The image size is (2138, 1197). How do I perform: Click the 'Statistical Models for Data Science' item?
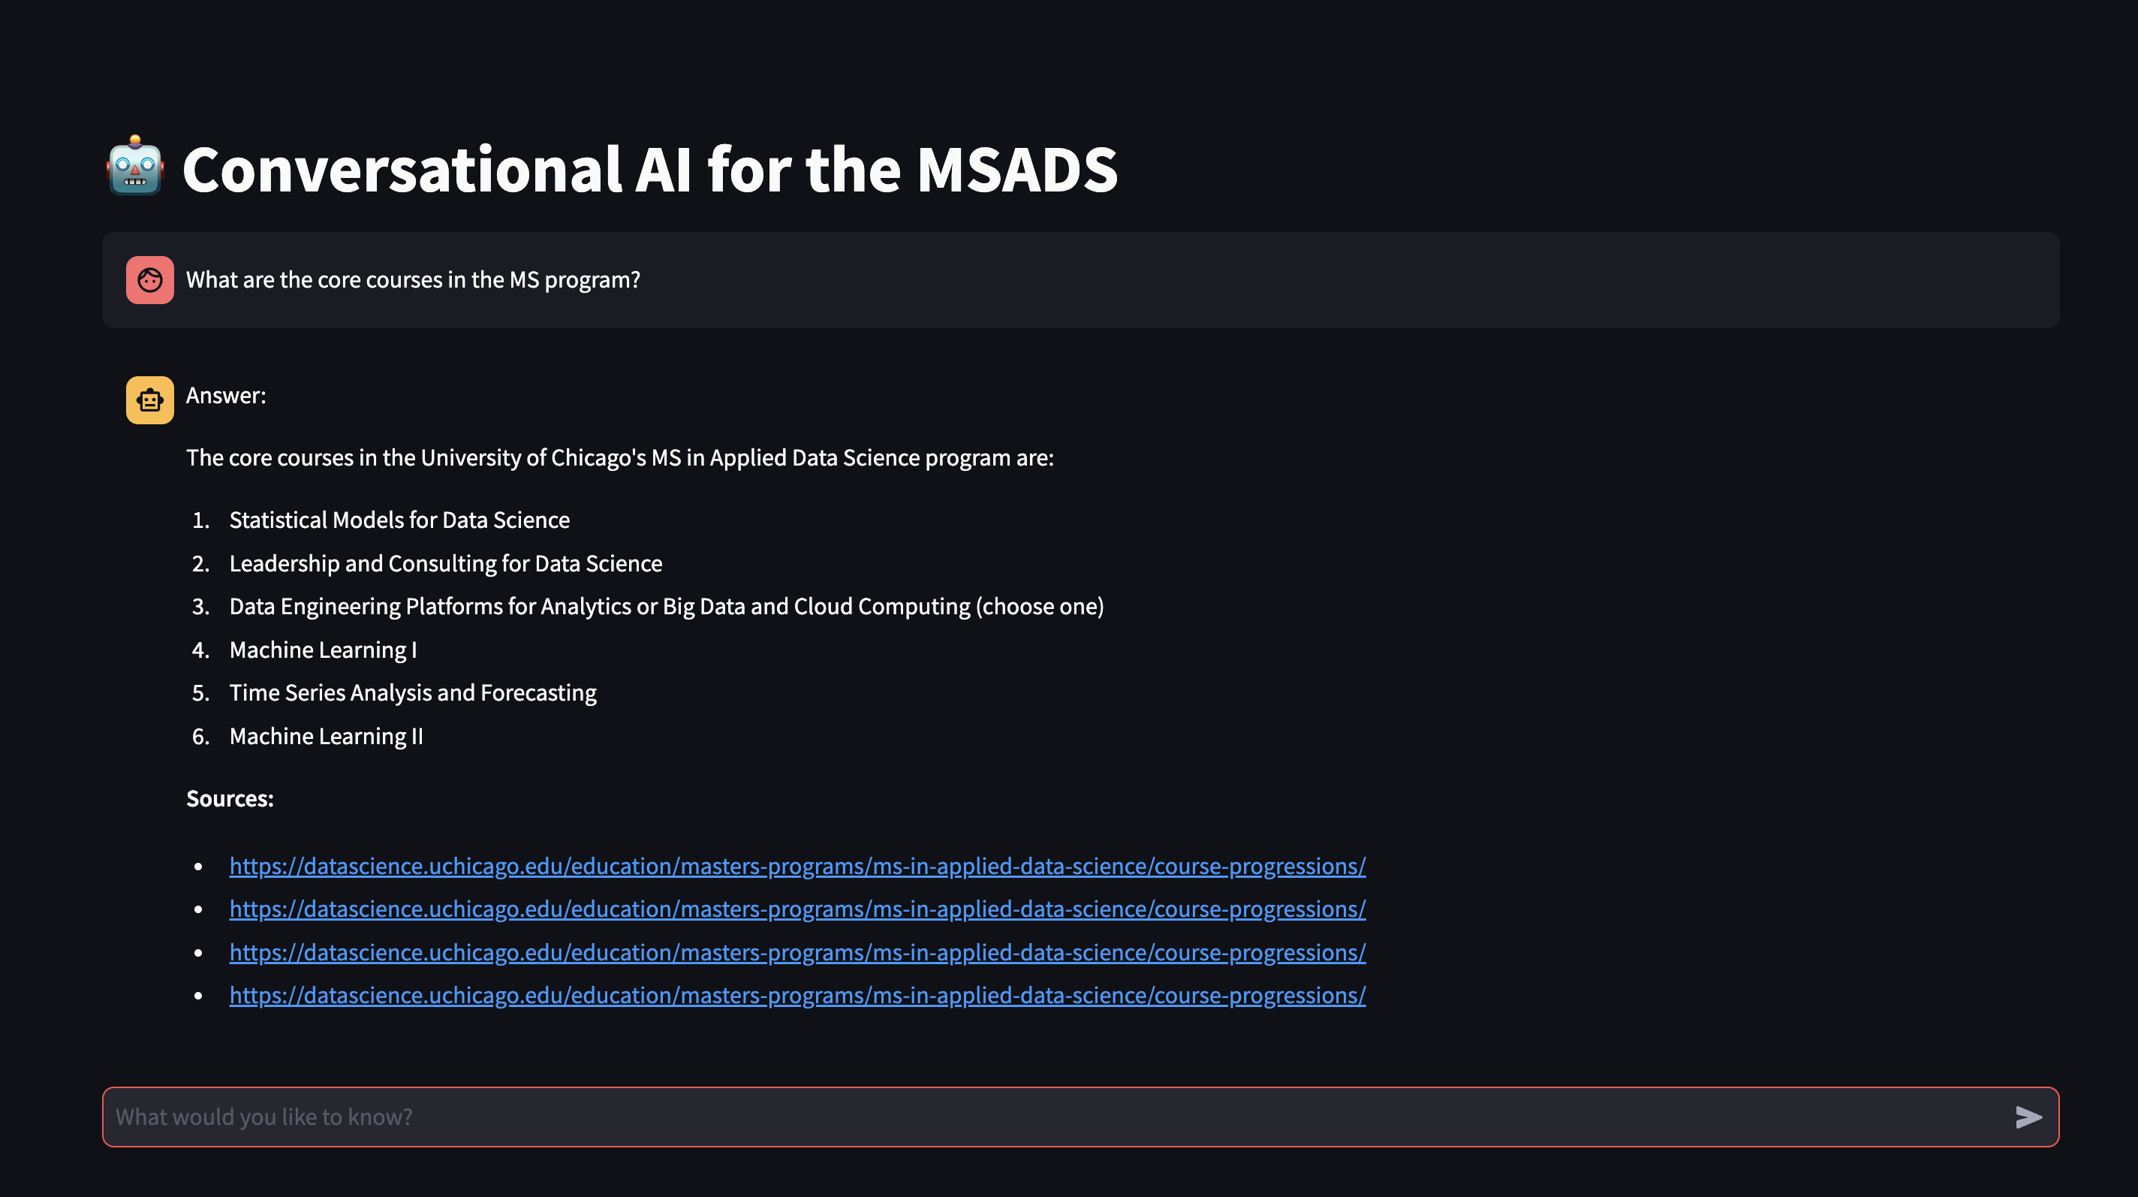pos(399,520)
